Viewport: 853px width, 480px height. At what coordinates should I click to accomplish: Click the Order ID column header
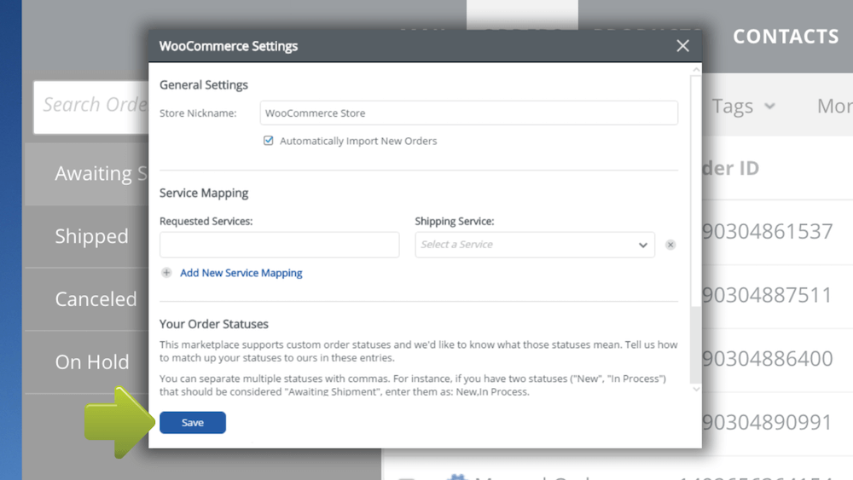pyautogui.click(x=730, y=168)
